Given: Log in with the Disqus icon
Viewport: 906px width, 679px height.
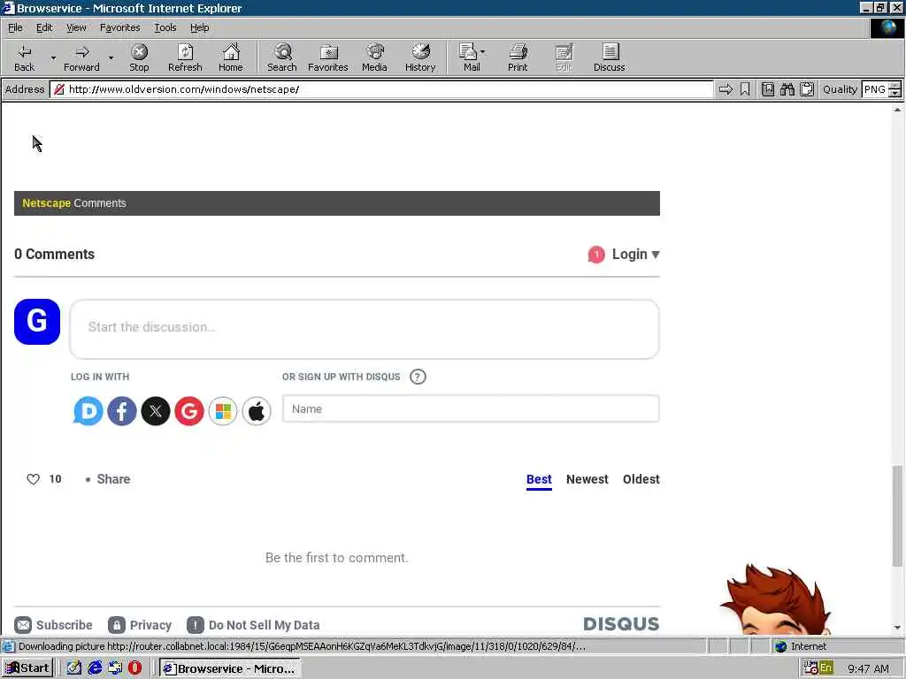Looking at the screenshot, I should click(x=88, y=411).
